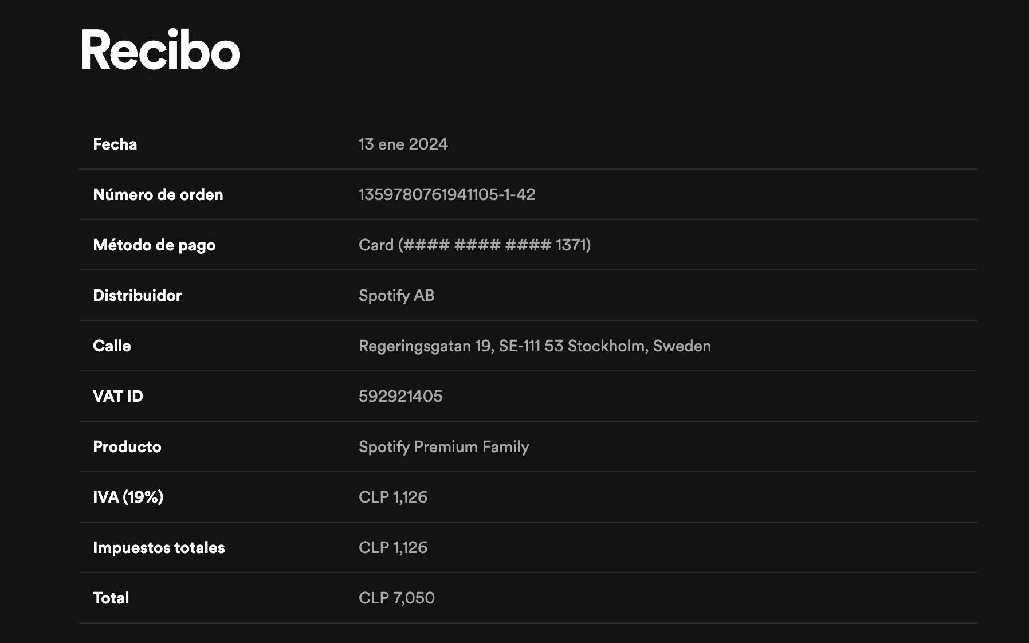Click the CLP 1,126 amount in IVA row
This screenshot has width=1029, height=643.
pyautogui.click(x=392, y=497)
